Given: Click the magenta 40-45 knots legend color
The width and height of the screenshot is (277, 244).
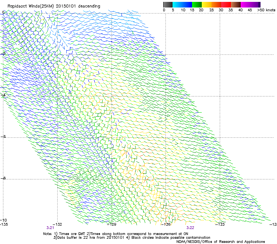Looking at the screenshot, I should click(x=246, y=5).
